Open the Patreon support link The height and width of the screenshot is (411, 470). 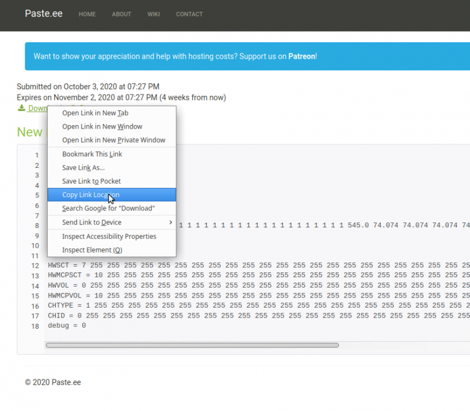click(x=301, y=57)
